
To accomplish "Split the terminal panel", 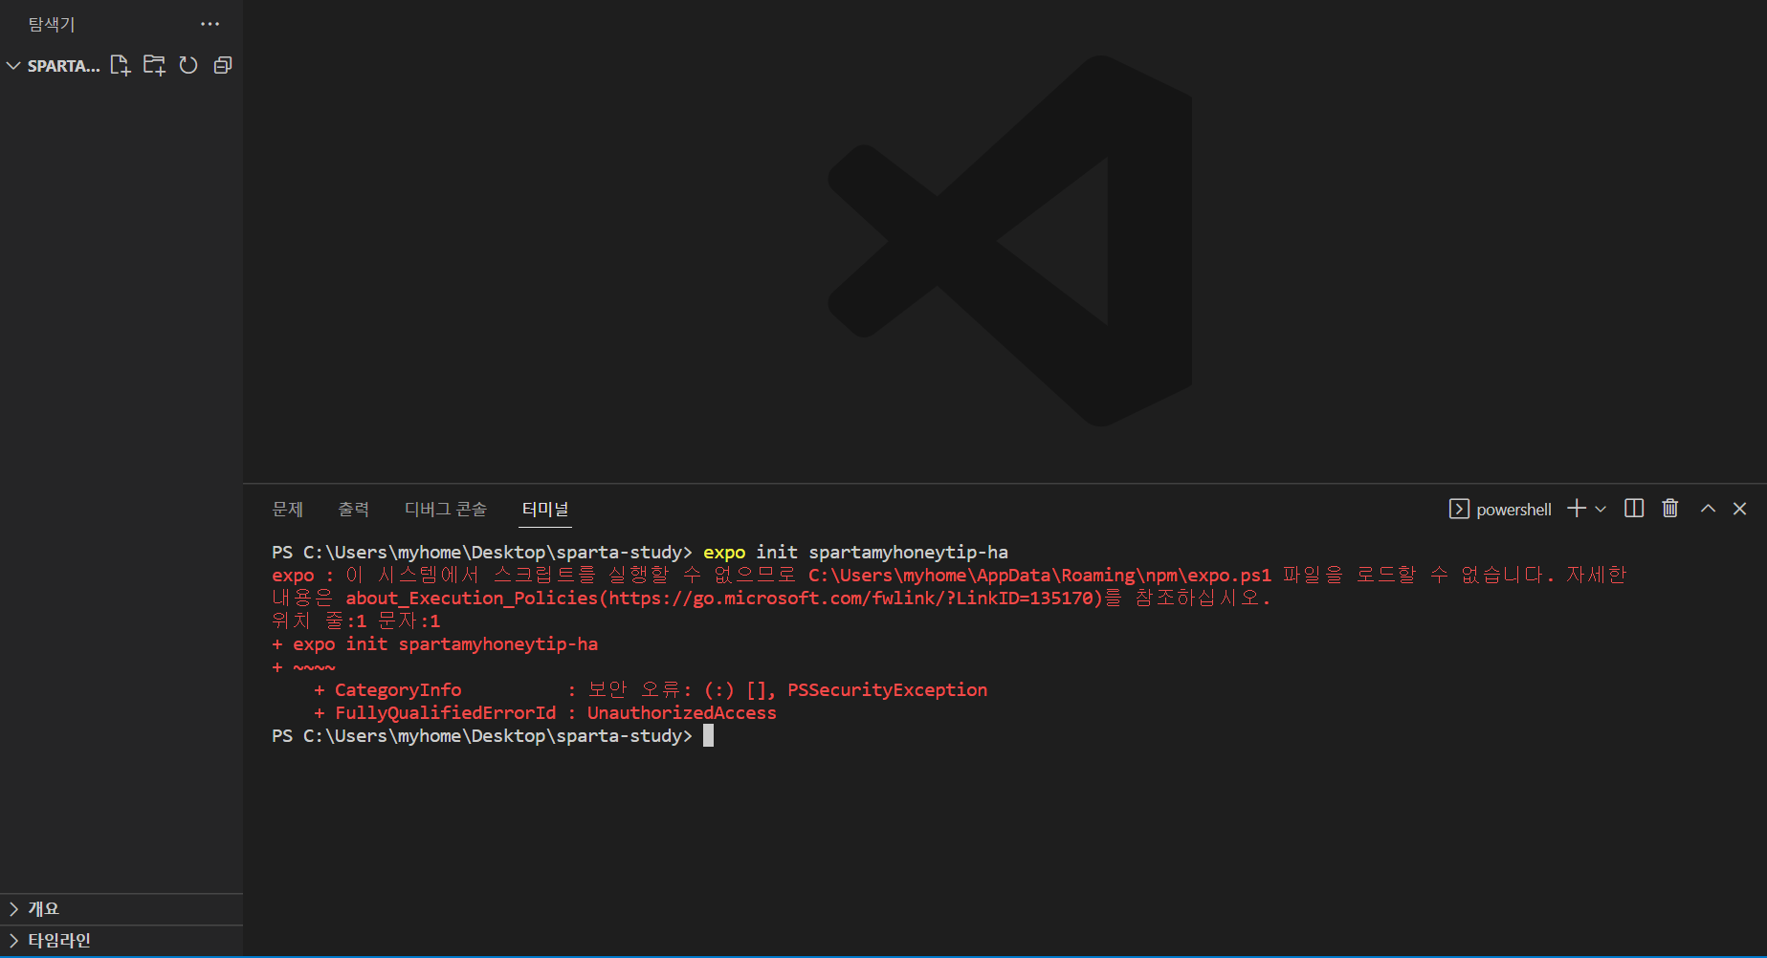I will (x=1634, y=509).
